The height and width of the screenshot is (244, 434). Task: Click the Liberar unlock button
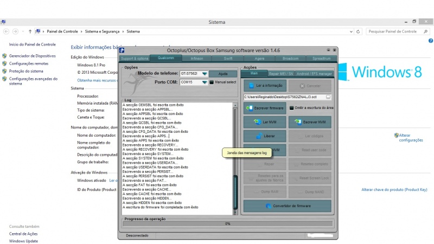click(265, 136)
